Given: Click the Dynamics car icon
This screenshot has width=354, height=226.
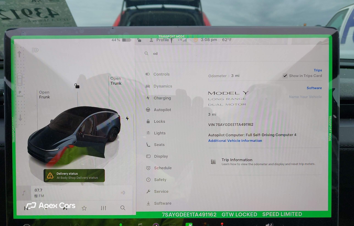Looking at the screenshot, I should (x=148, y=86).
